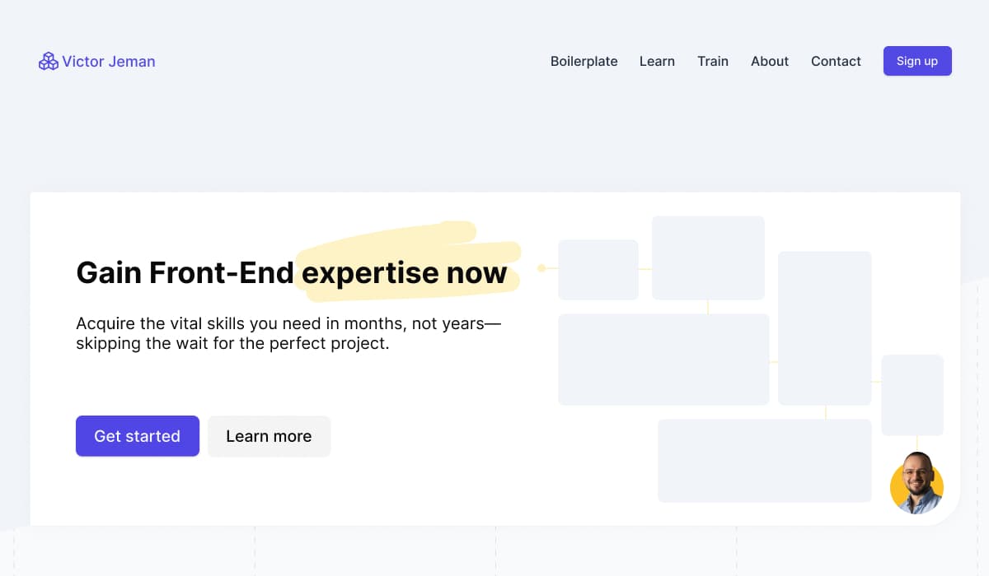
Task: Select Train in the top navigation
Action: 713,61
